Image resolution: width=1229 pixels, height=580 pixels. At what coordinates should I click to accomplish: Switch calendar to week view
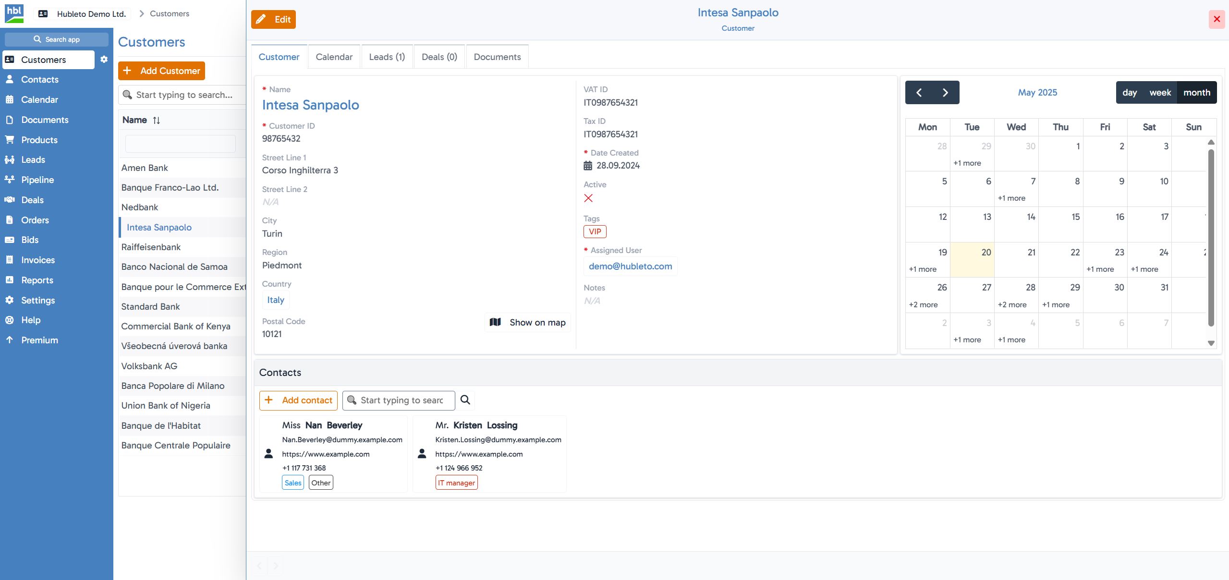point(1160,92)
